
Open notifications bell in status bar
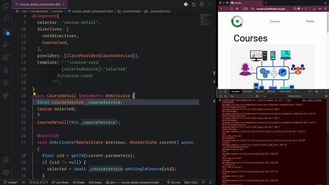(210, 182)
